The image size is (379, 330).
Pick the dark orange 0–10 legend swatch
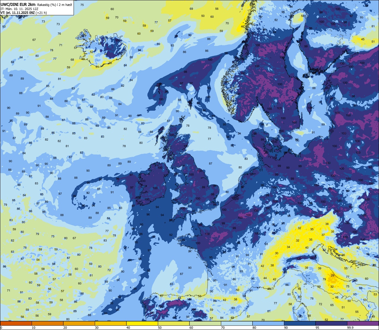pos(16,323)
